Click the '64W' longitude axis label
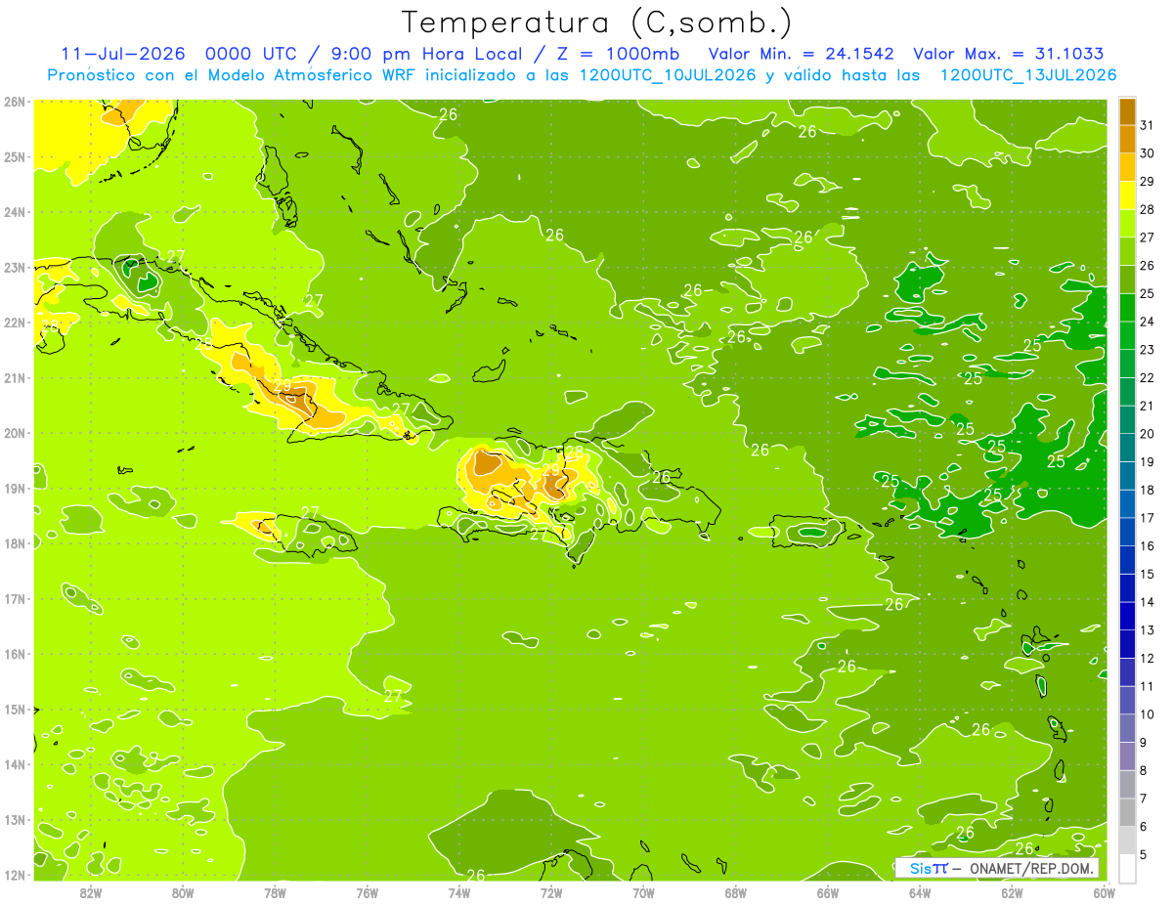The width and height of the screenshot is (1173, 906). click(920, 892)
